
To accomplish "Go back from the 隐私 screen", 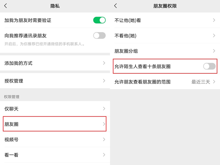I will click(5, 6).
